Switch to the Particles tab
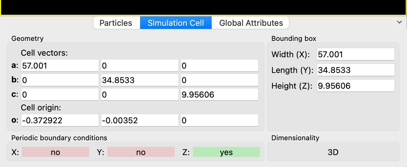This screenshot has width=407, height=167. (x=116, y=23)
